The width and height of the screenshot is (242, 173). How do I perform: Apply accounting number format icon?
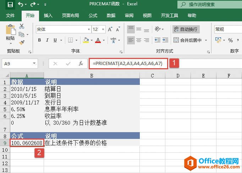click(218, 40)
